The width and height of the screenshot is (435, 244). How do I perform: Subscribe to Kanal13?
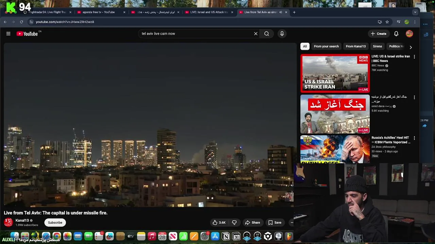tap(55, 223)
